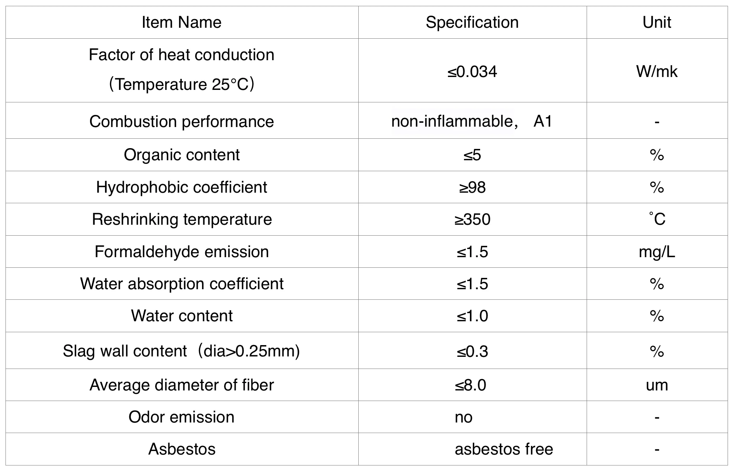The width and height of the screenshot is (737, 469).
Task: Select the Reshrinking temperature cell
Action: 181,219
